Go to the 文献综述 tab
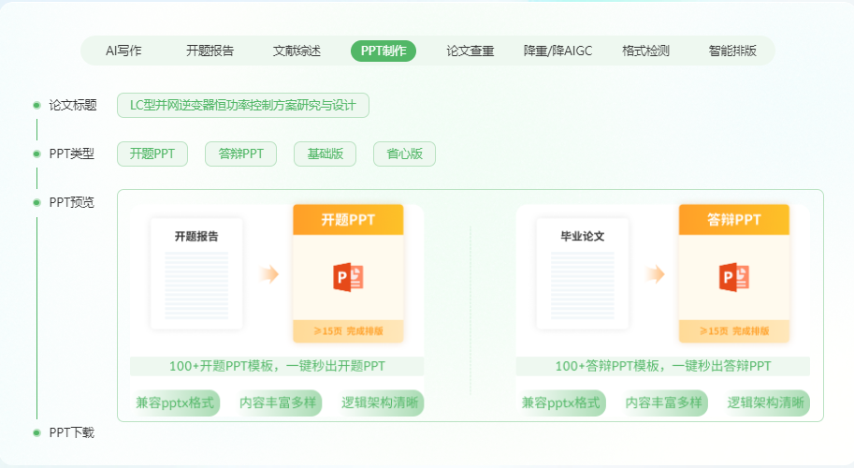 pyautogui.click(x=297, y=51)
